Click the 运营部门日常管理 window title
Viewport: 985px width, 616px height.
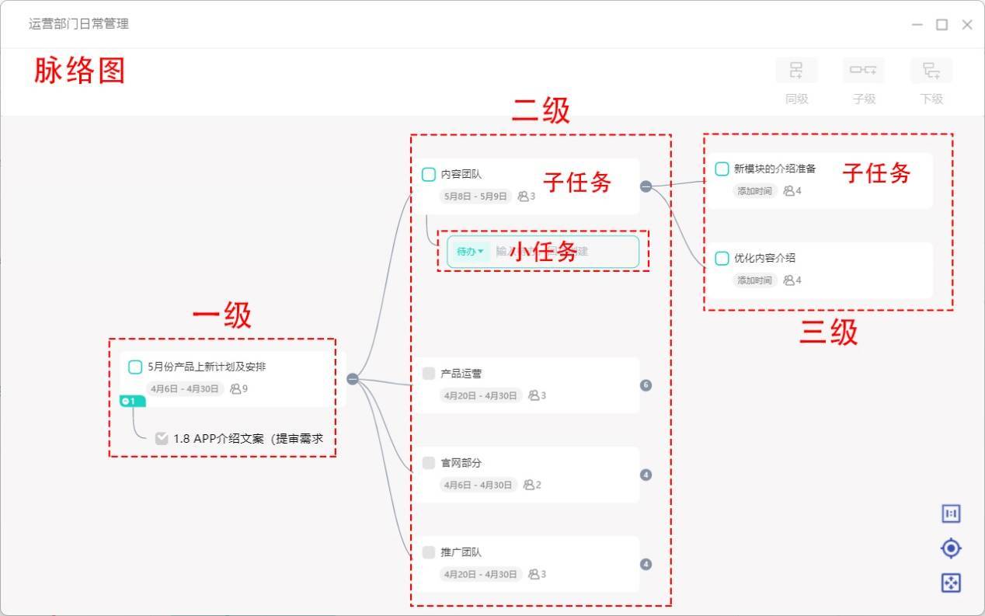click(x=78, y=23)
